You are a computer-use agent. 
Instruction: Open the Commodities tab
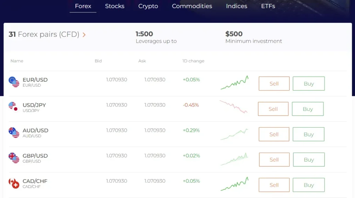point(192,6)
